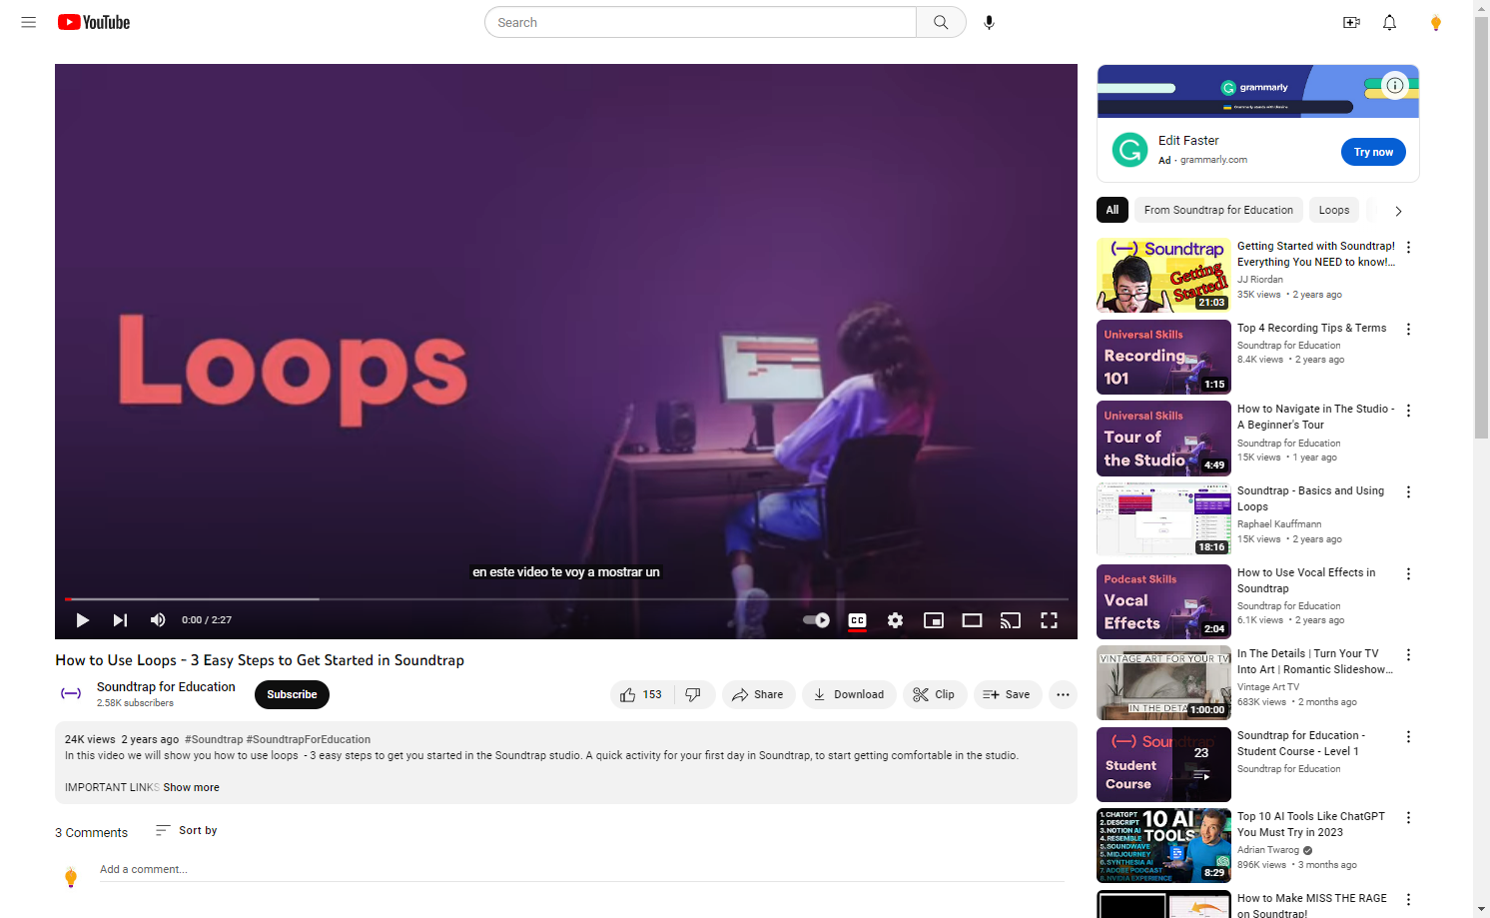
Task: Dislike the video
Action: pos(694,694)
